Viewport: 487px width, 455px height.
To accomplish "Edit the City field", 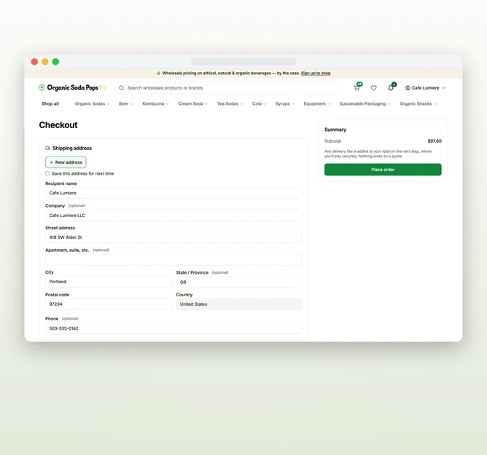I will tap(108, 282).
